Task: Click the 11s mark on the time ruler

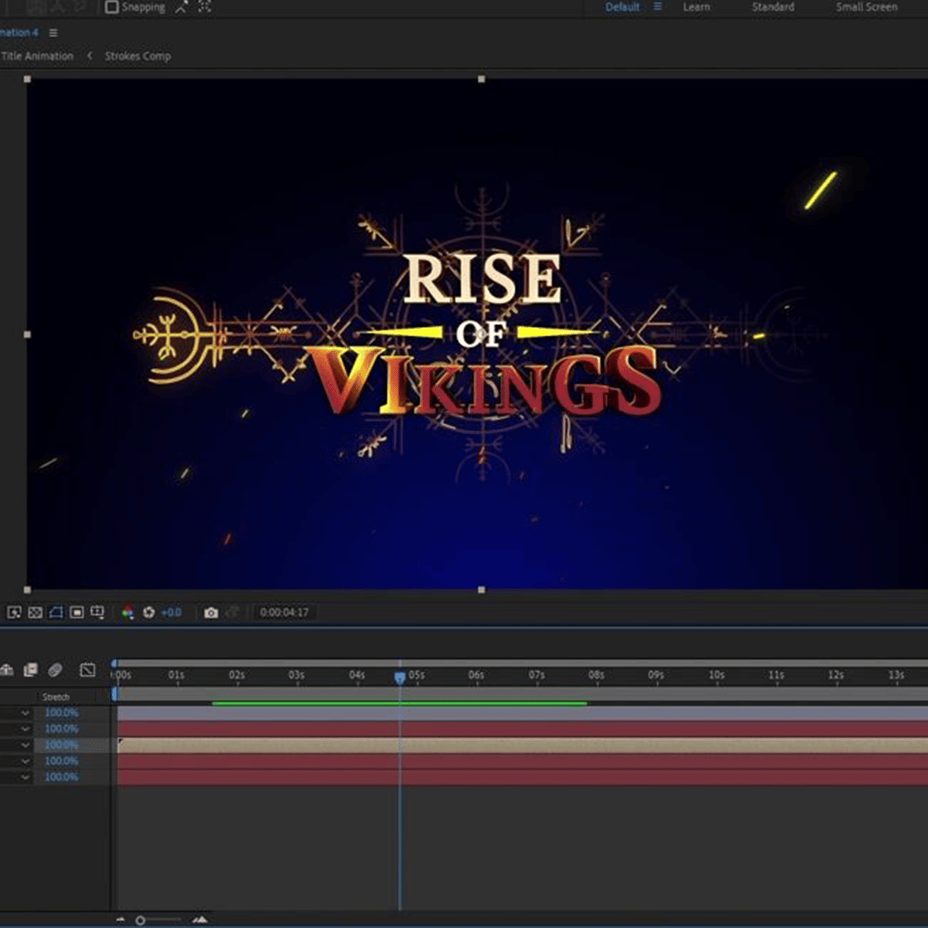Action: click(776, 676)
